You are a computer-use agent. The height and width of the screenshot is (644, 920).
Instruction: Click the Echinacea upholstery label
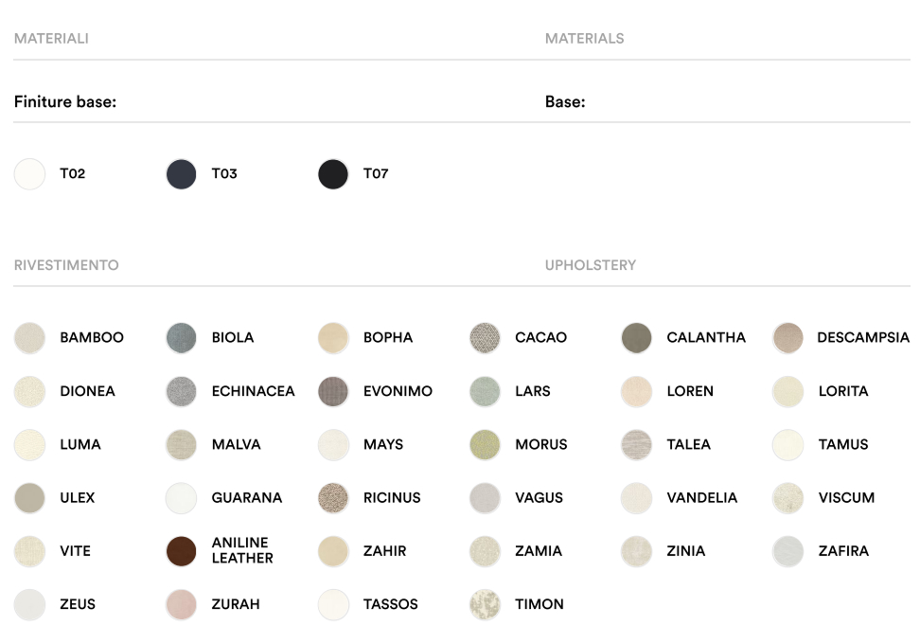click(x=253, y=391)
